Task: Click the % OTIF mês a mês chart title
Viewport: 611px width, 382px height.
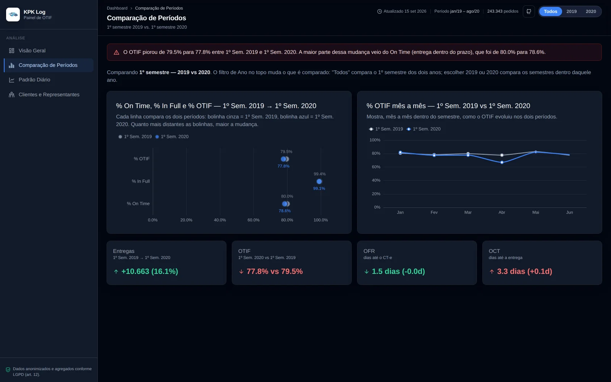Action: (448, 106)
